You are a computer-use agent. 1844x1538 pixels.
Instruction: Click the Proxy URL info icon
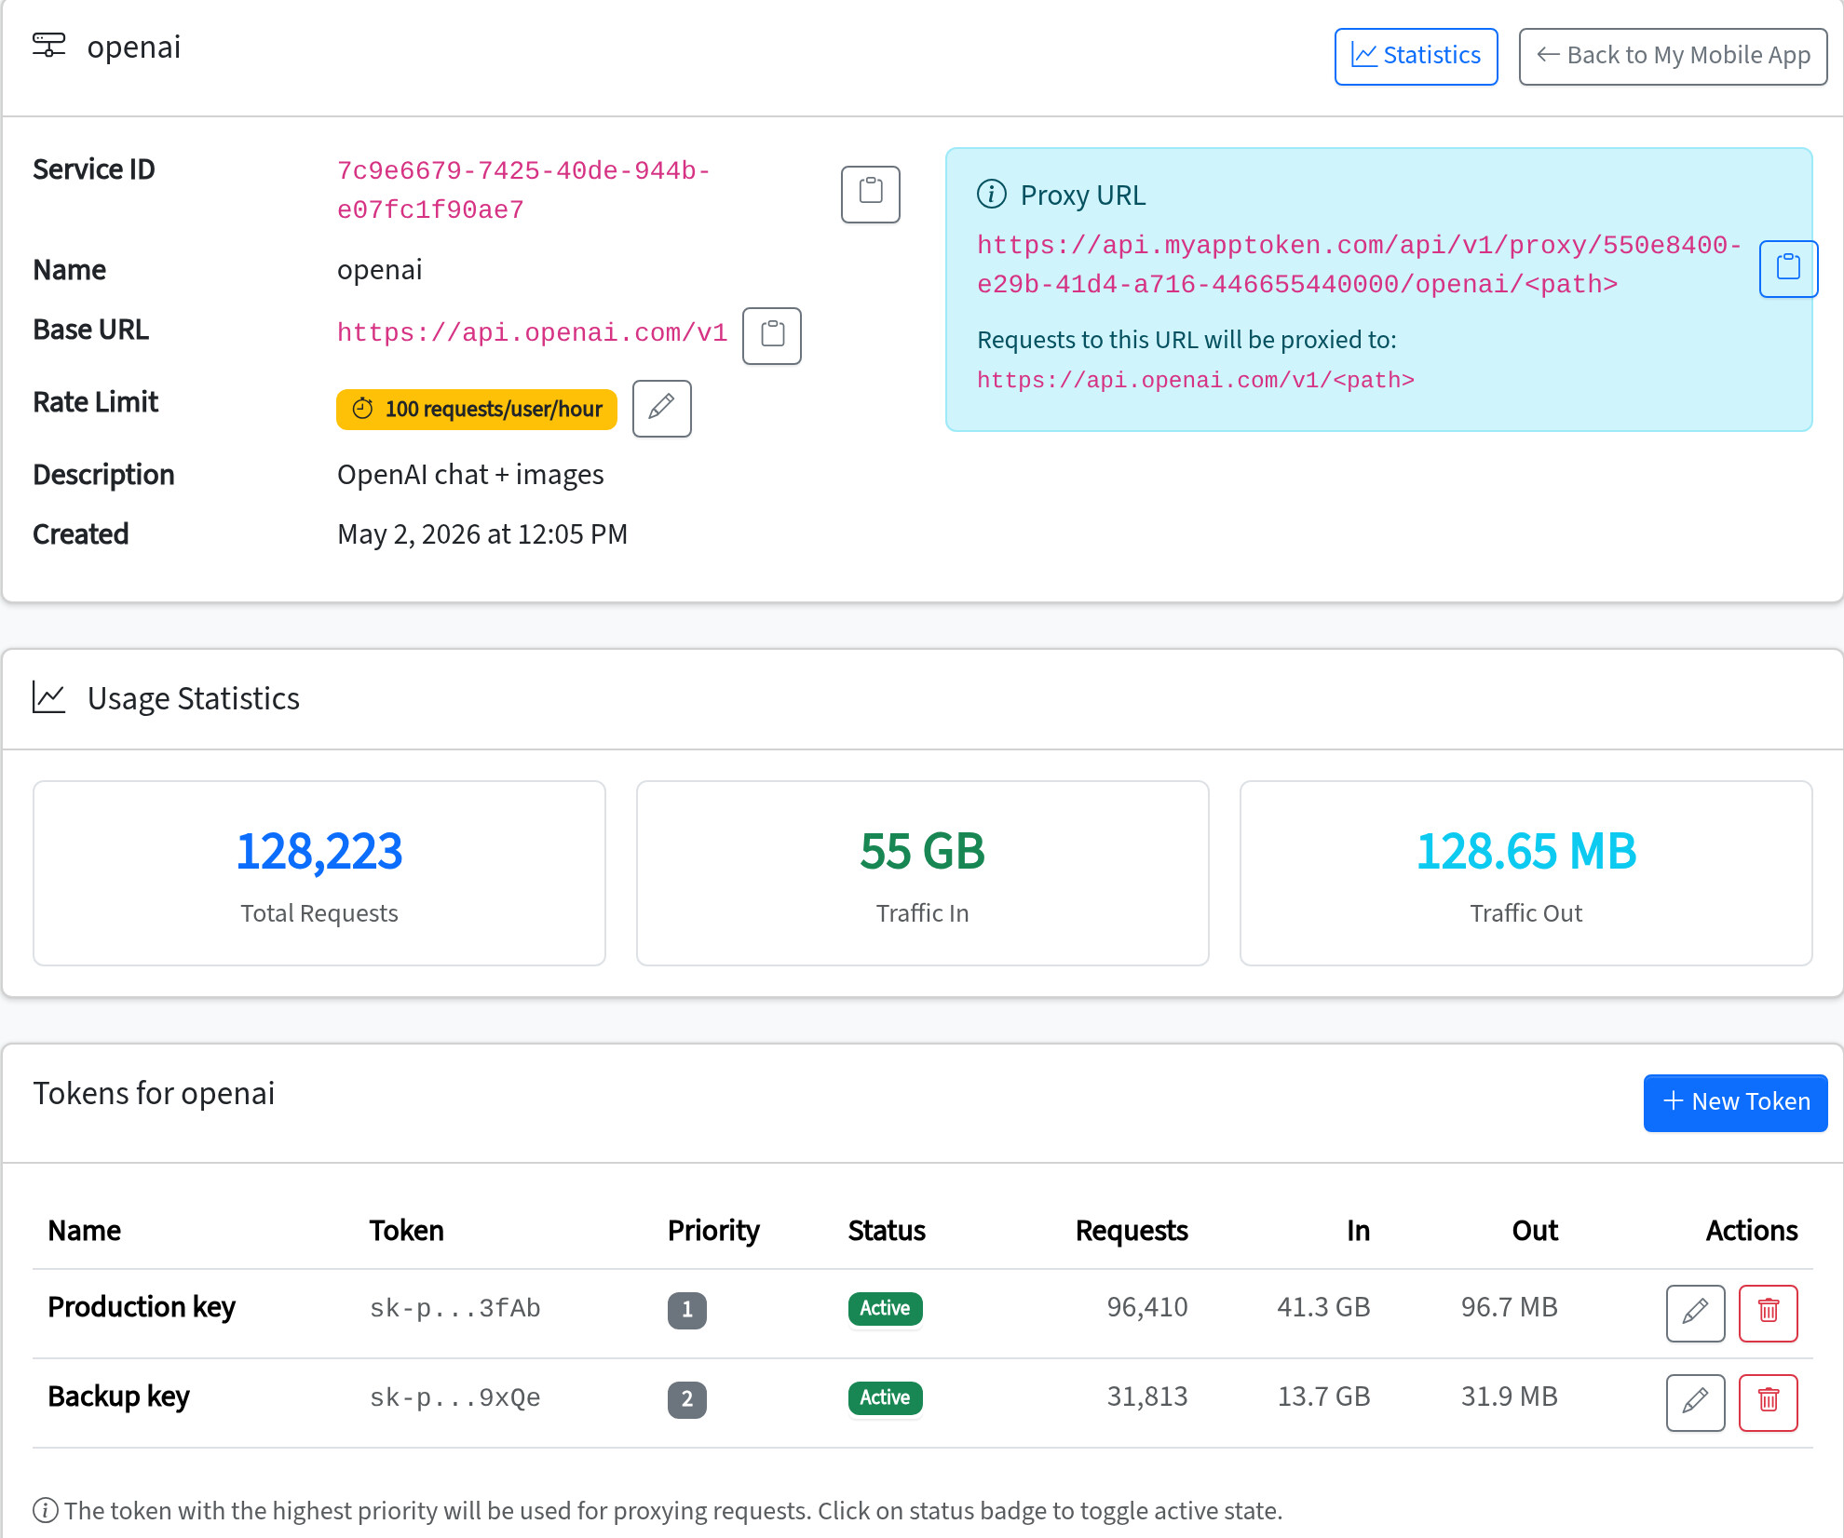tap(992, 195)
